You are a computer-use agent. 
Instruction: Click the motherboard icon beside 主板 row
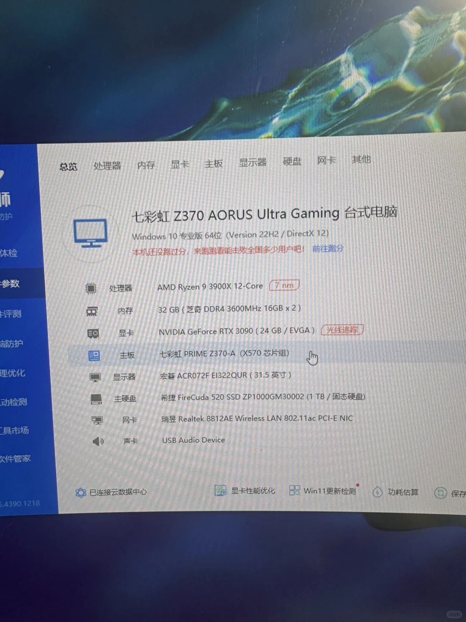coord(94,355)
